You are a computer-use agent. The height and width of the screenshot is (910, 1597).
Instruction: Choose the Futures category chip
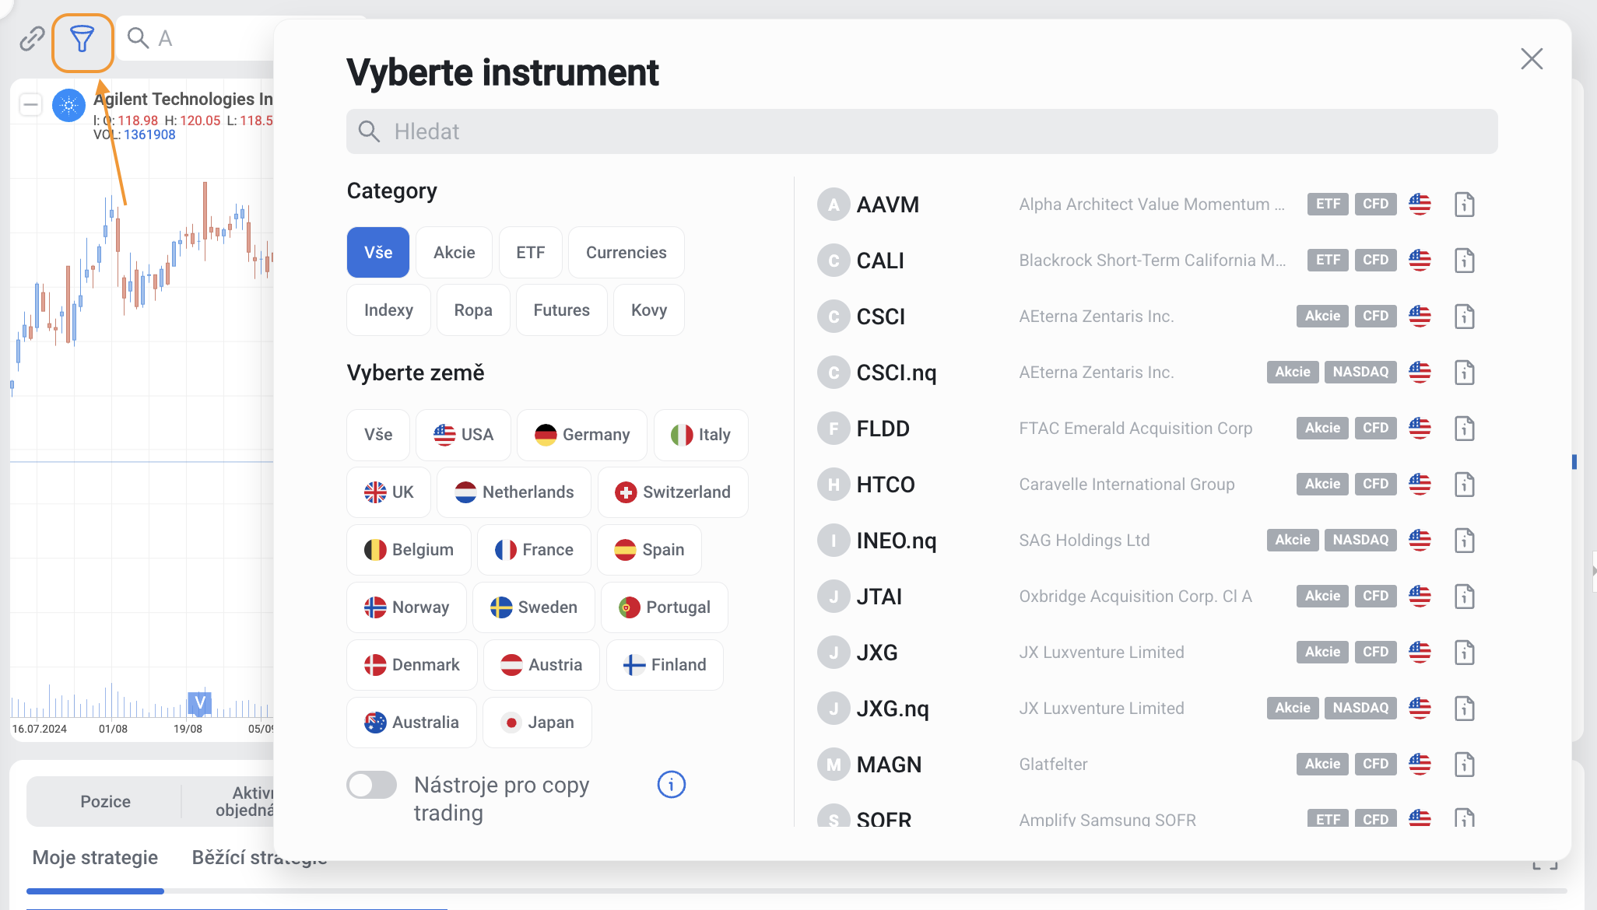pyautogui.click(x=561, y=310)
